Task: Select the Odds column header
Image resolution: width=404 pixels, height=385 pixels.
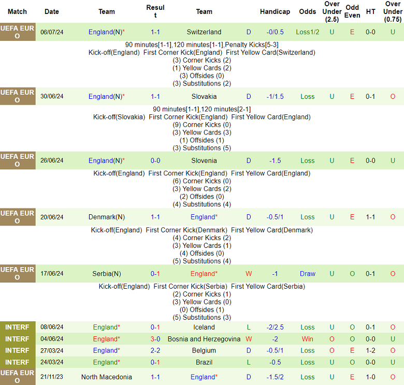Action: click(308, 11)
